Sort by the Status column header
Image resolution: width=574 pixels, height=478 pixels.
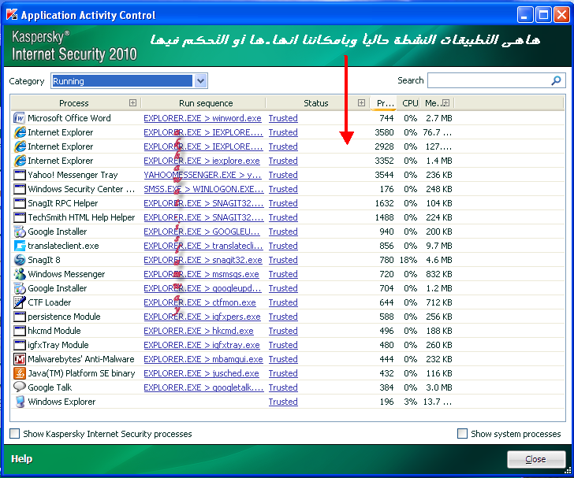click(316, 103)
